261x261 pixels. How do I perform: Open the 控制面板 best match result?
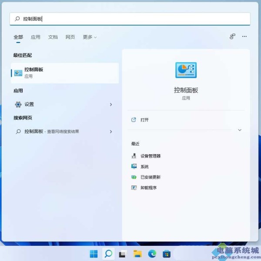click(65, 73)
